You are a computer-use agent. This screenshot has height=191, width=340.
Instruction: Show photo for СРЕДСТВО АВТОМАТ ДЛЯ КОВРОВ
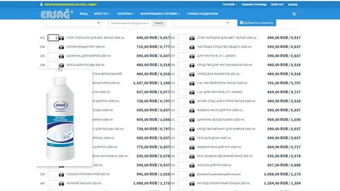point(192,129)
